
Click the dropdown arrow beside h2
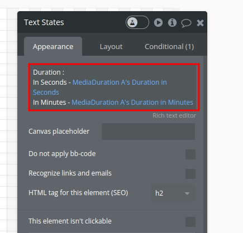[x=187, y=193]
